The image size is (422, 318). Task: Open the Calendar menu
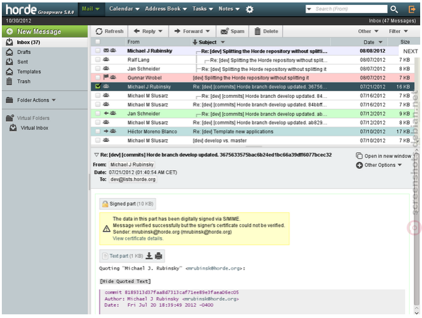click(x=124, y=9)
